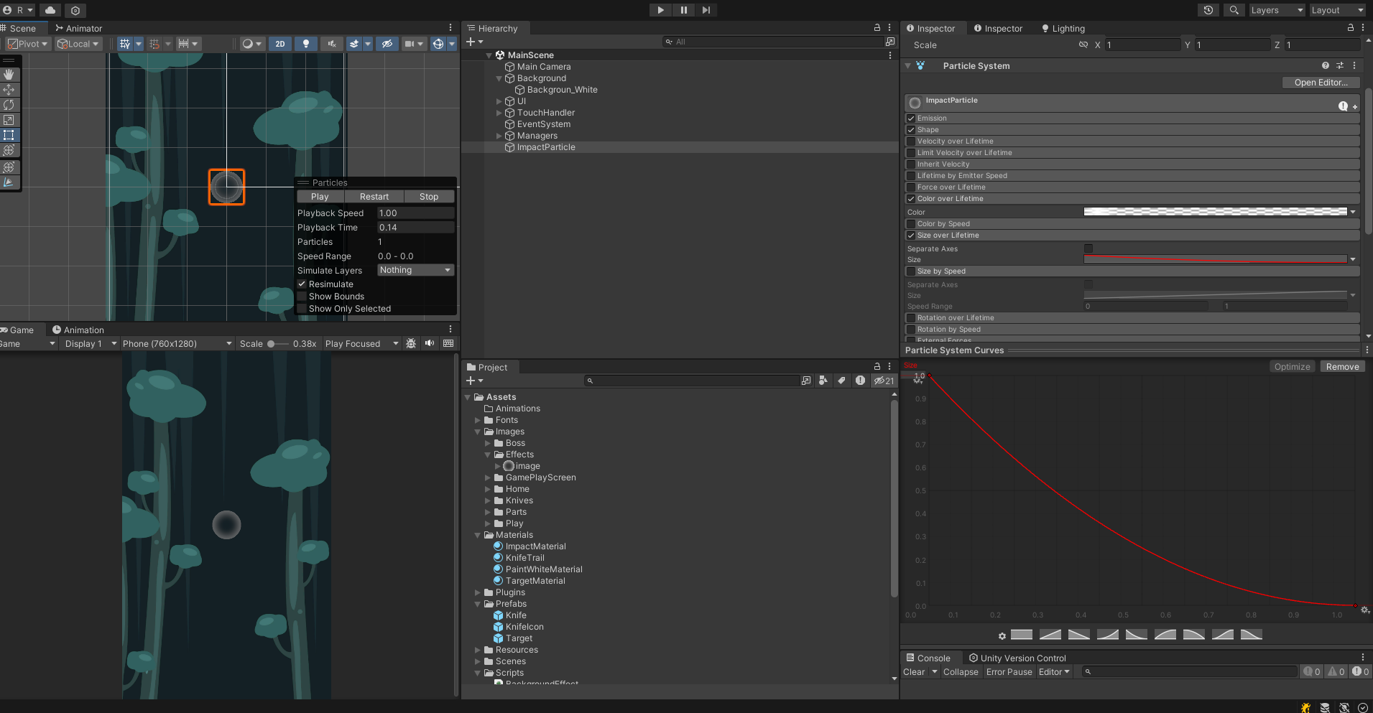The height and width of the screenshot is (713, 1373).
Task: Select the Rotate tool in Scene tools
Action: [9, 105]
